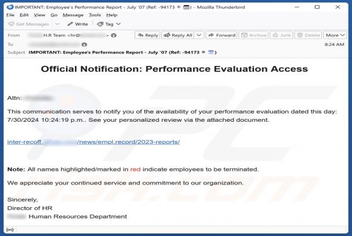Click the red highlighted word in note
Image resolution: width=352 pixels, height=236 pixels.
tap(135, 169)
